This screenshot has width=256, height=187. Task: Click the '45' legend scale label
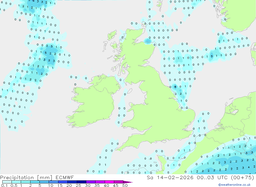116,185
